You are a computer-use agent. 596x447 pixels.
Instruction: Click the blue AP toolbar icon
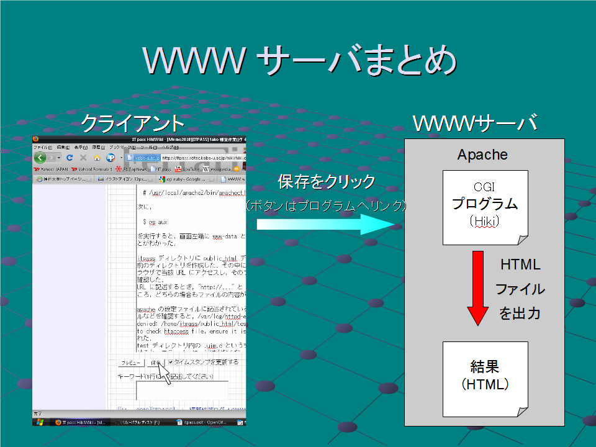111,158
